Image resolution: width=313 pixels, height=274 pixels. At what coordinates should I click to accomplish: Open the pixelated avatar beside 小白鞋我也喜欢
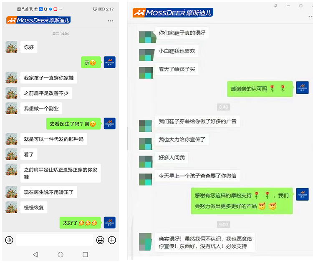click(x=147, y=55)
